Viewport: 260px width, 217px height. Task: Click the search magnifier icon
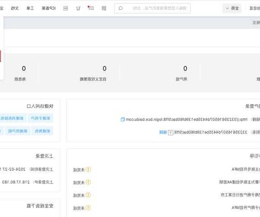click(x=120, y=8)
